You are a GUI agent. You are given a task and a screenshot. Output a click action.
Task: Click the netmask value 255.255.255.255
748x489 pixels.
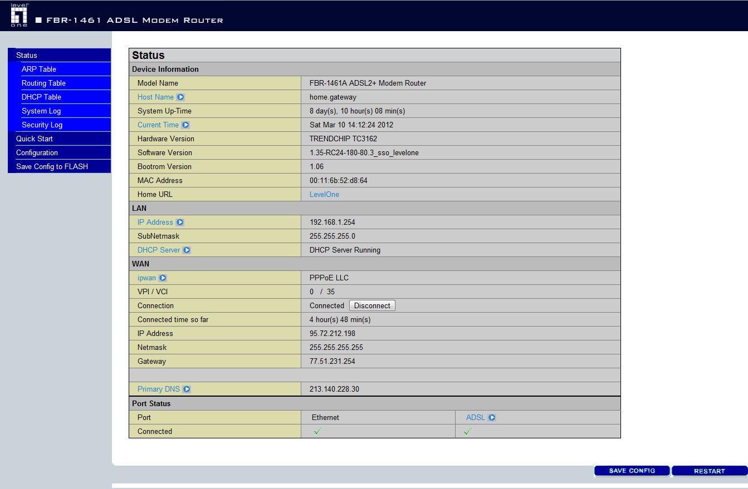[336, 348]
